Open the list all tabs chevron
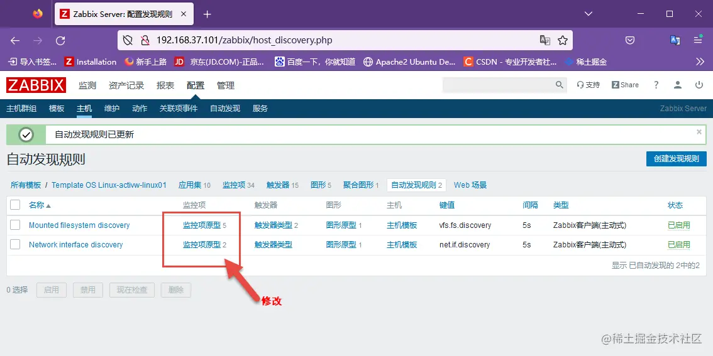713x356 pixels. coord(589,14)
